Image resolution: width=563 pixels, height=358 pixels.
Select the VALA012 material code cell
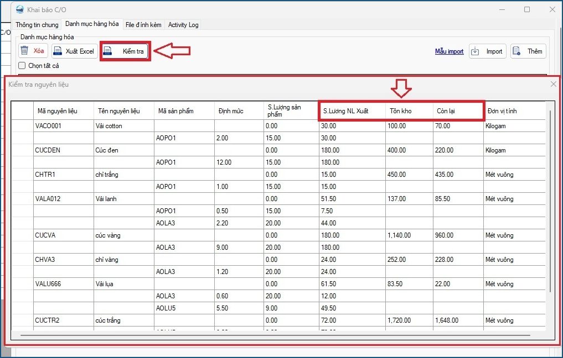(x=63, y=199)
